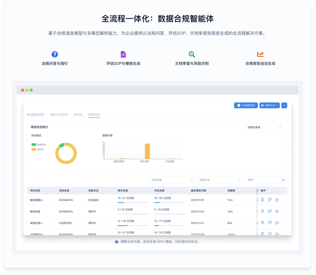Switch to the 我创建的项目 tab
316x275 pixels.
(x=36, y=115)
